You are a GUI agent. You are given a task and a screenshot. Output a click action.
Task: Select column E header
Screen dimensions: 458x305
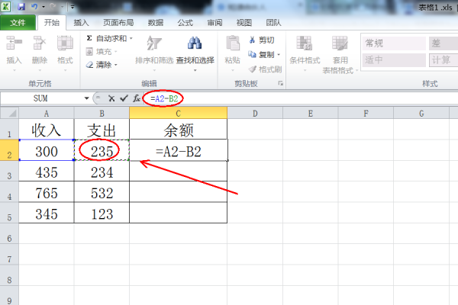click(310, 114)
